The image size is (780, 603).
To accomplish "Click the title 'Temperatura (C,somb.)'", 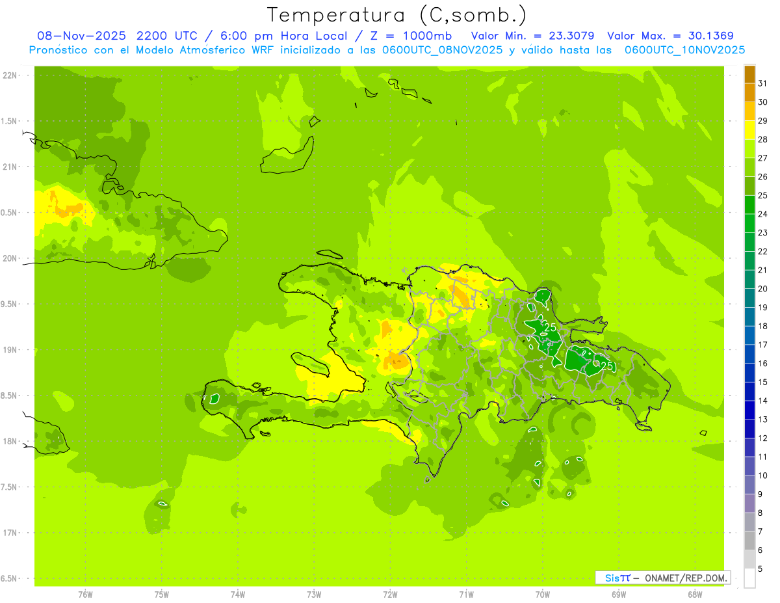I will 397,16.
